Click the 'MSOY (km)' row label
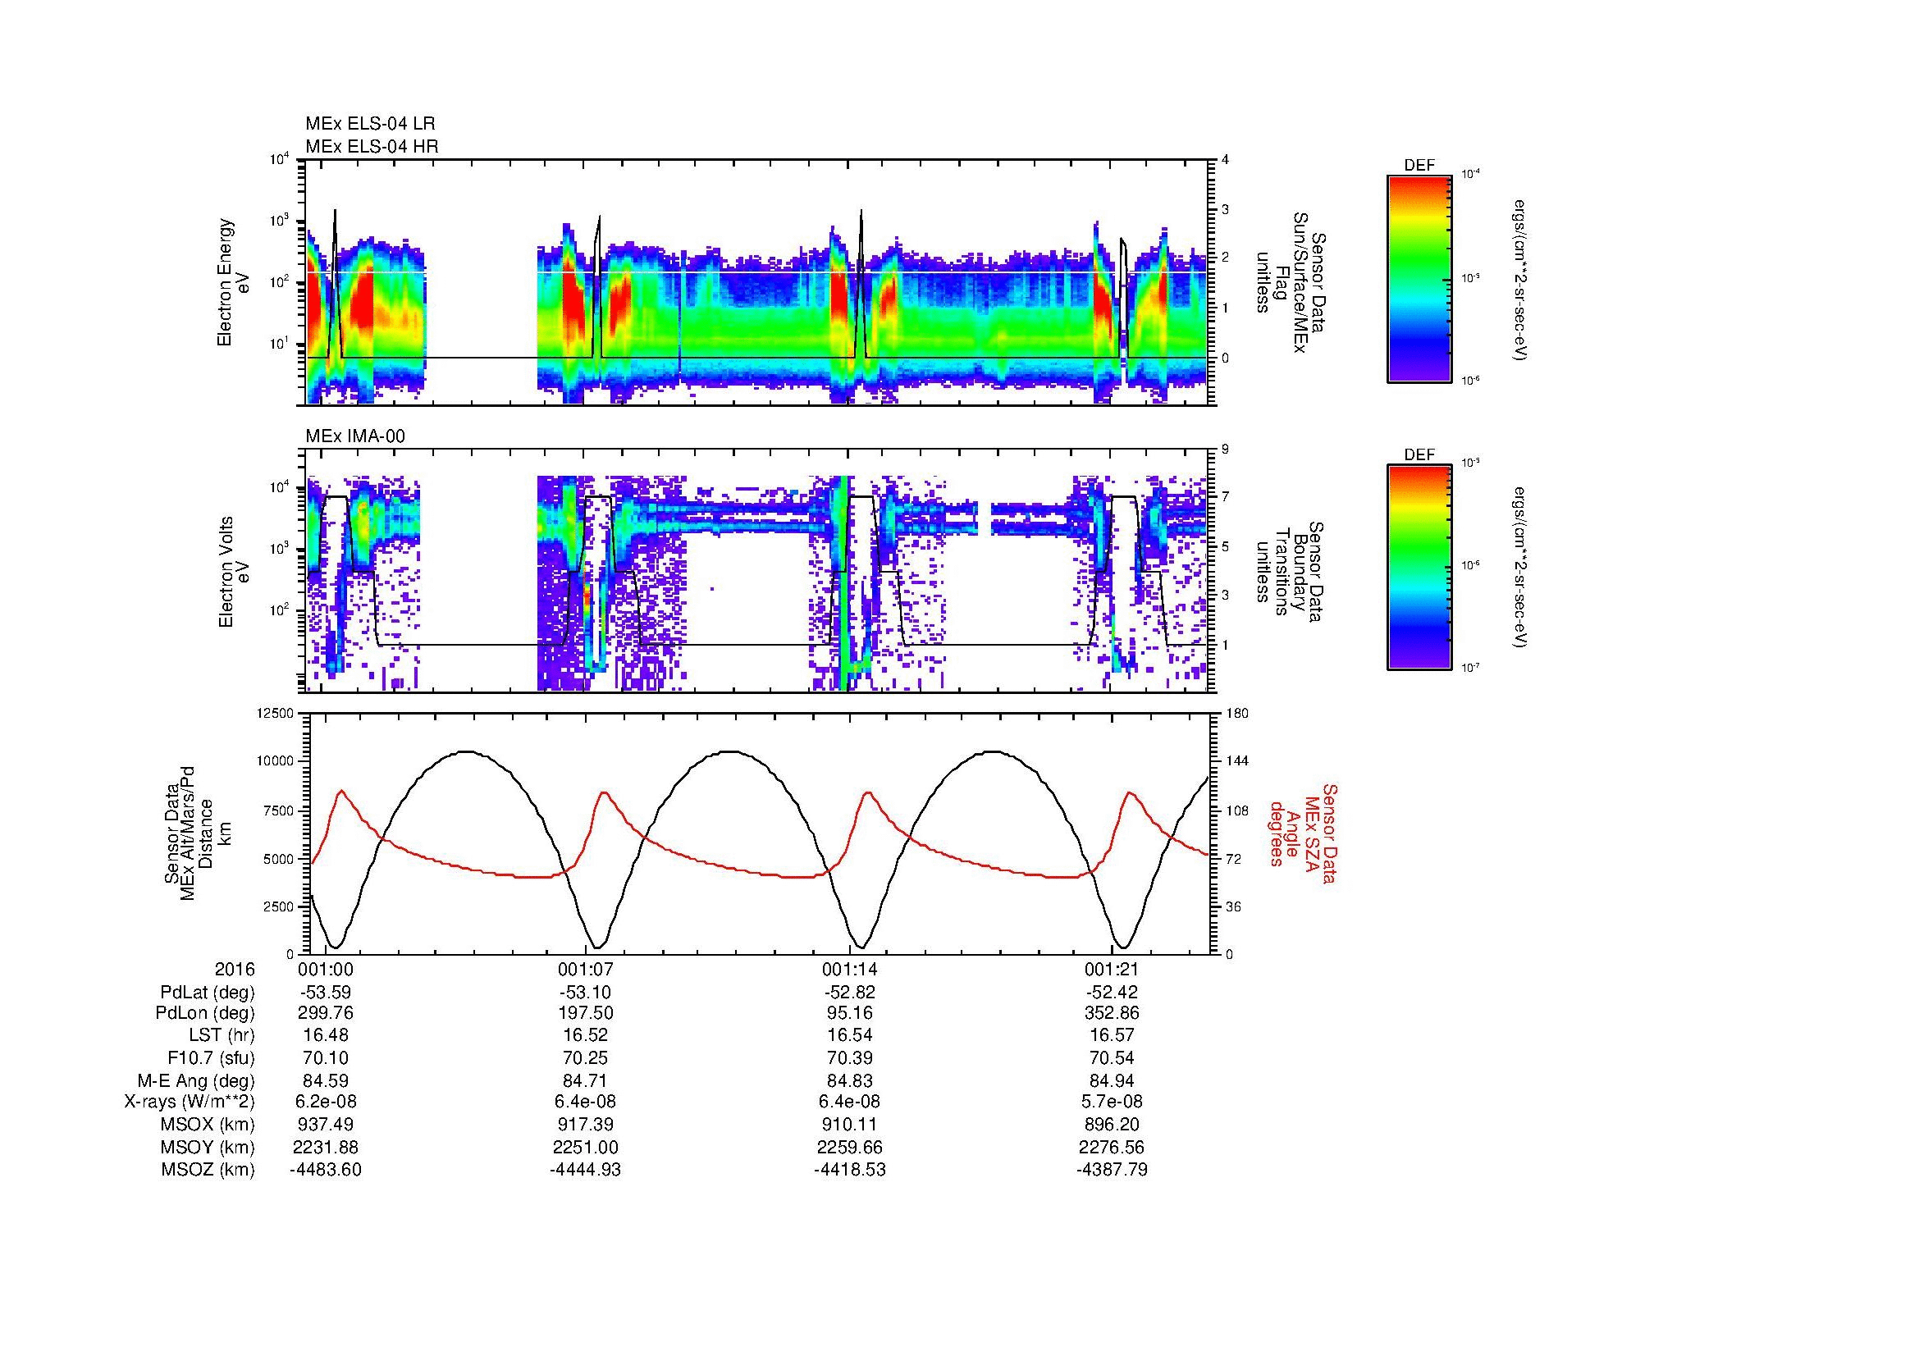This screenshot has width=1919, height=1356. (x=208, y=1147)
